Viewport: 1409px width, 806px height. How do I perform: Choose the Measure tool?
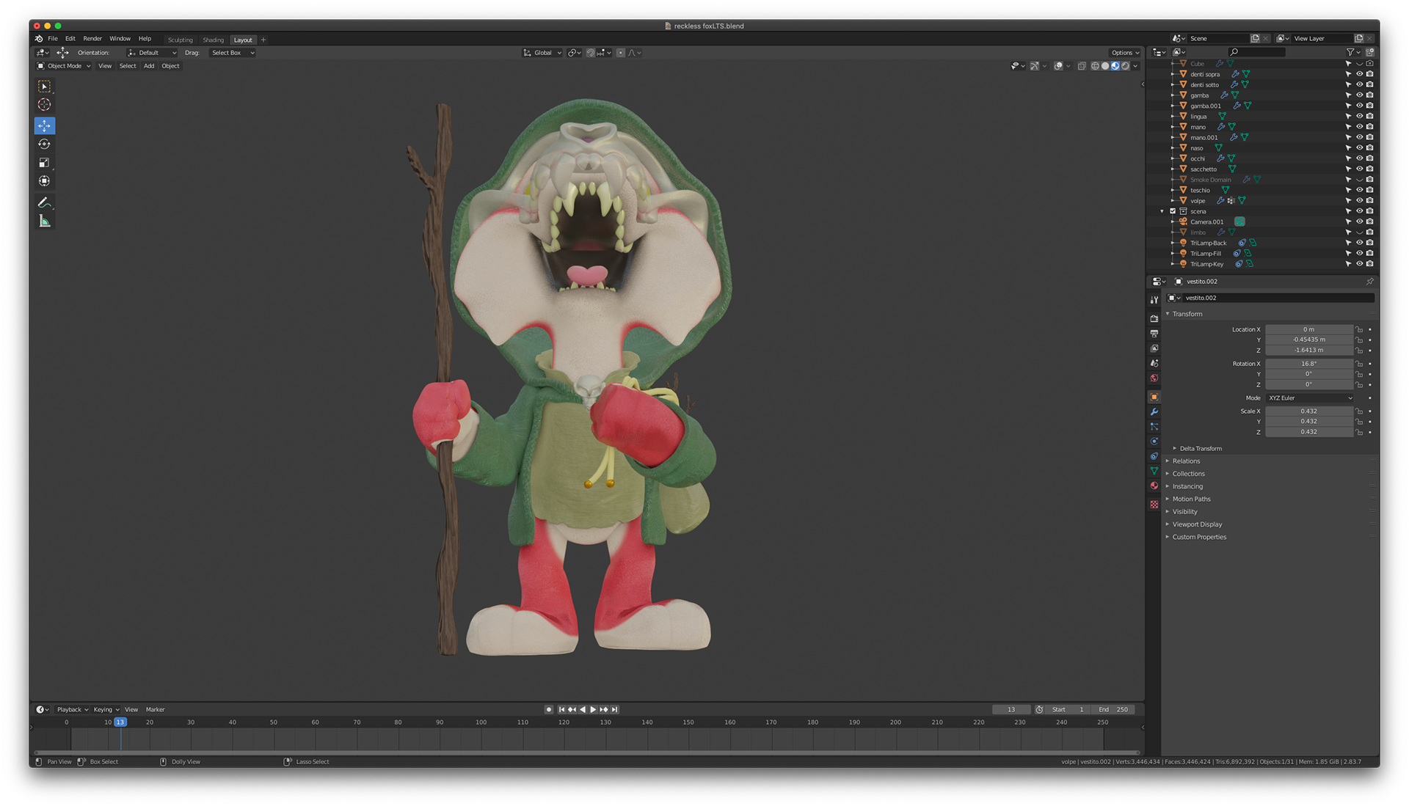click(44, 221)
